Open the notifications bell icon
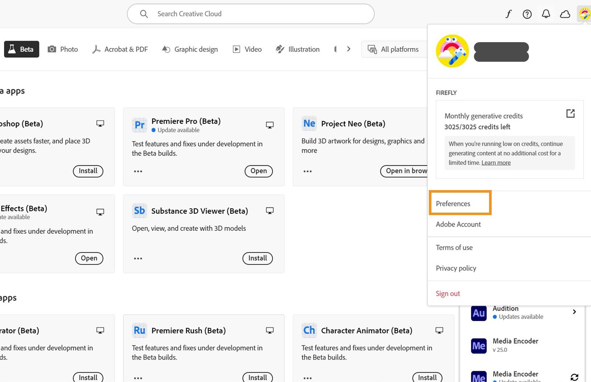The width and height of the screenshot is (591, 382). (x=546, y=14)
